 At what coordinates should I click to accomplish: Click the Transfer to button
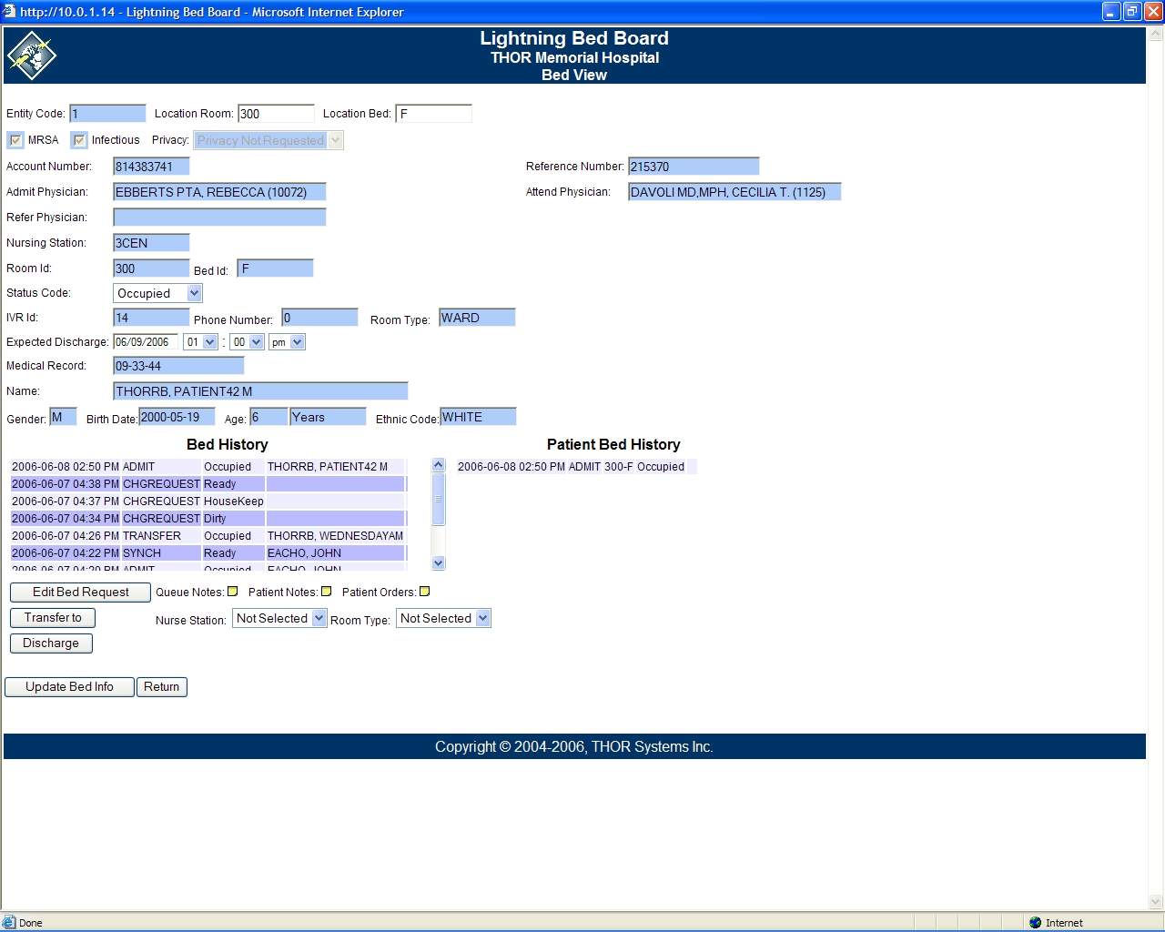(x=53, y=617)
